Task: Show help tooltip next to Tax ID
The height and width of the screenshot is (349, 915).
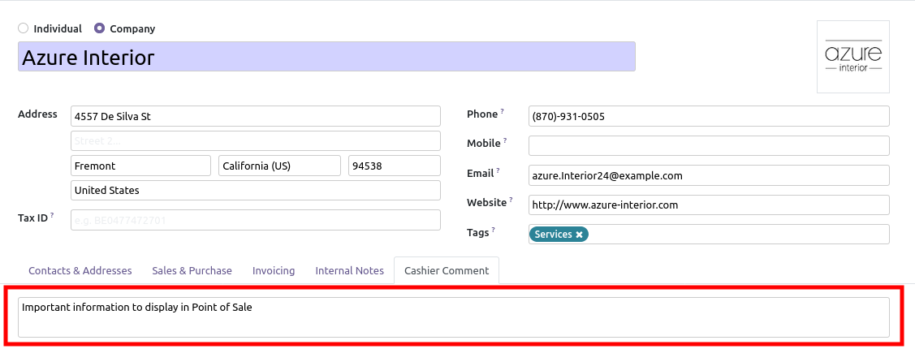Action: (x=52, y=215)
